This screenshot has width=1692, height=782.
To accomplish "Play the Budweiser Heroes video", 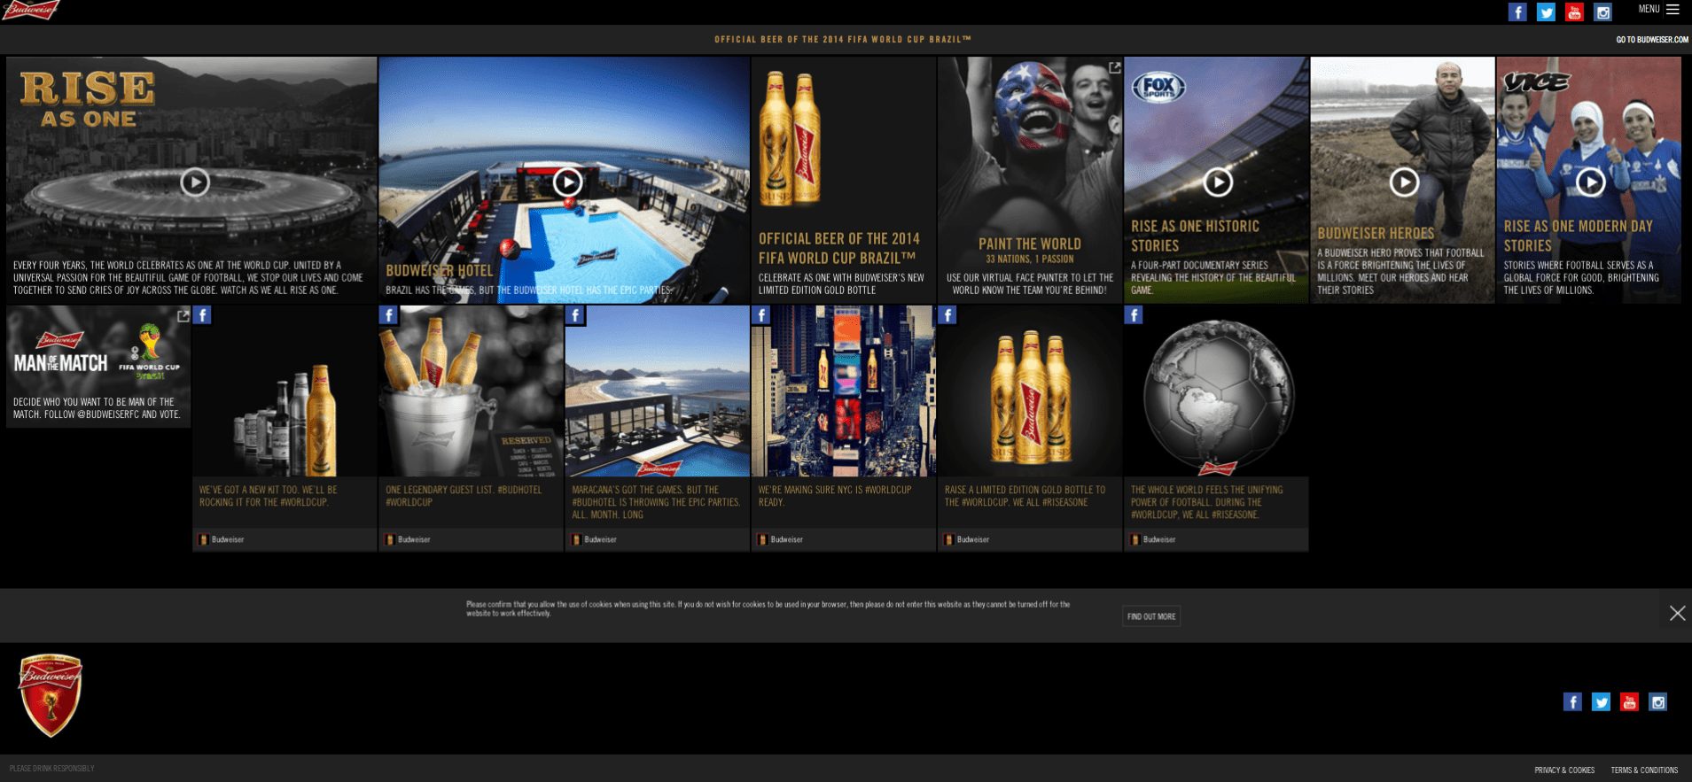I will [1404, 182].
